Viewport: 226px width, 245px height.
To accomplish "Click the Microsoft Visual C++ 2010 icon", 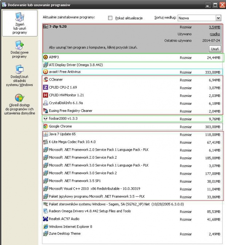I will [46, 188].
